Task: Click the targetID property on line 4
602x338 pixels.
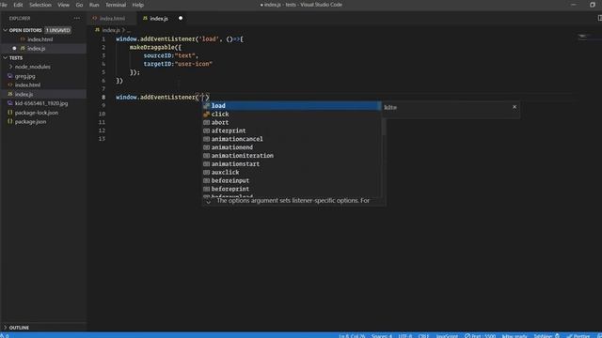Action: [x=157, y=64]
